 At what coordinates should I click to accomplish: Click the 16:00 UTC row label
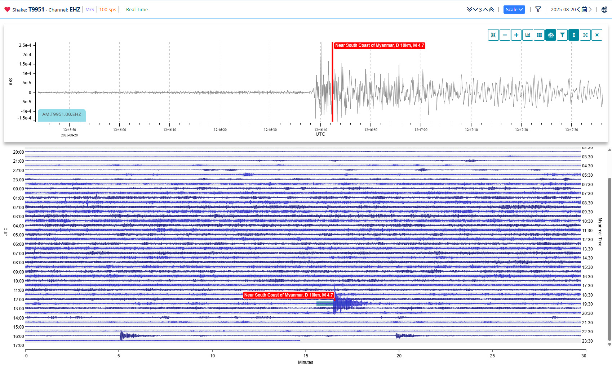pos(18,336)
